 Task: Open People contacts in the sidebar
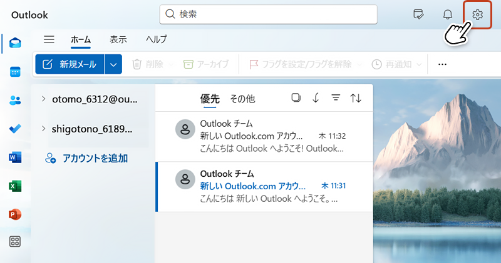(15, 101)
